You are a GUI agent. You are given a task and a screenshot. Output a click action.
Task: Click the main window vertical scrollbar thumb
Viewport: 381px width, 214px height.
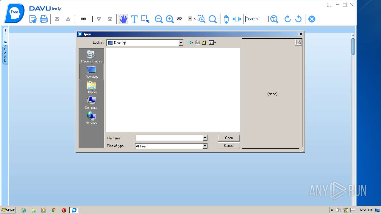coord(353,47)
